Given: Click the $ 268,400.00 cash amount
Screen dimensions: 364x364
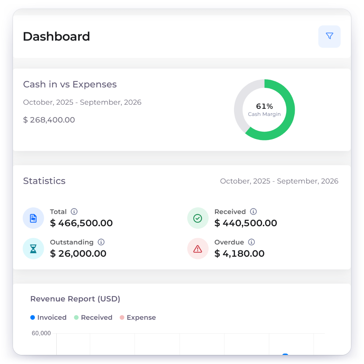Looking at the screenshot, I should point(49,120).
